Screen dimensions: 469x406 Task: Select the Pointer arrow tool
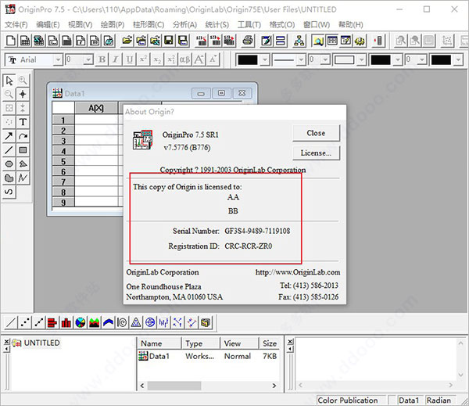(9, 81)
